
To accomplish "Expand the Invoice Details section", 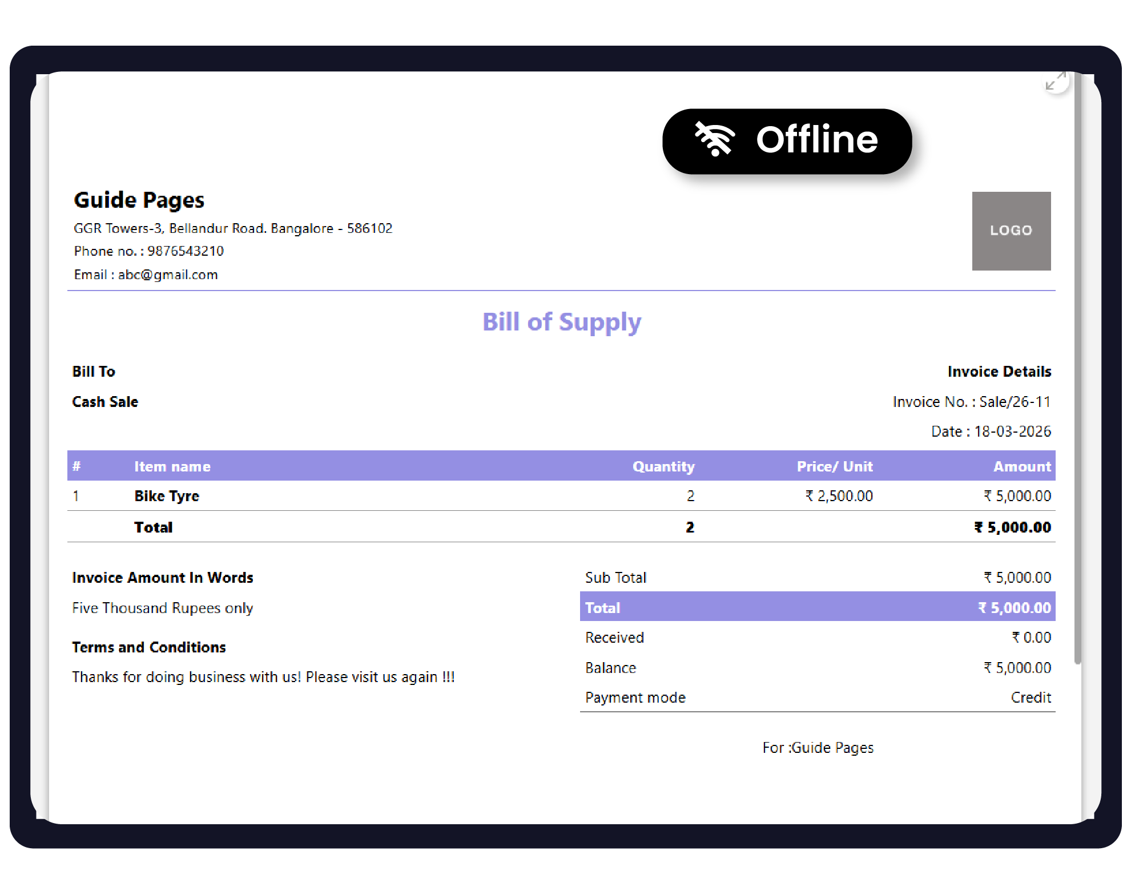I will (x=1000, y=371).
